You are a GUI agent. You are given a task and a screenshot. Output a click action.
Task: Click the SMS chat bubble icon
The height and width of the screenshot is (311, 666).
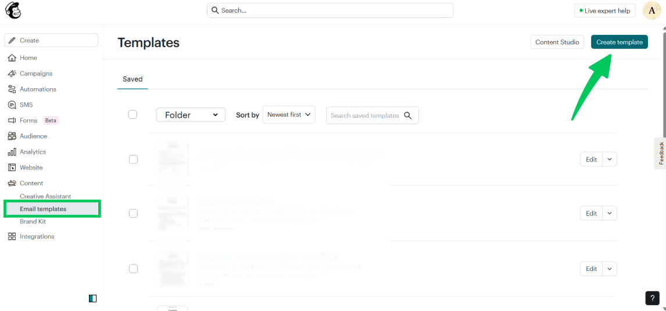click(x=12, y=105)
